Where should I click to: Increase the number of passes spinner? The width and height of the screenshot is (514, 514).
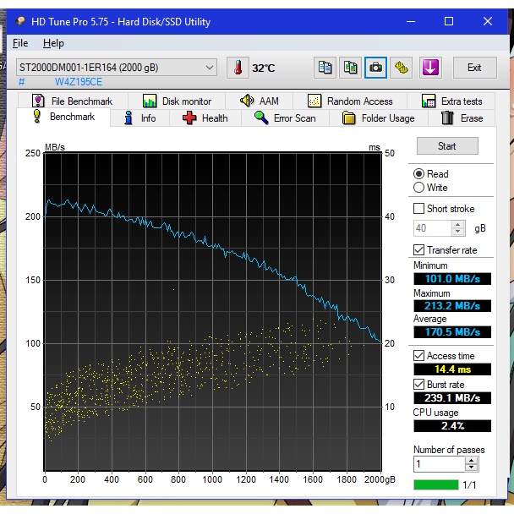(472, 460)
